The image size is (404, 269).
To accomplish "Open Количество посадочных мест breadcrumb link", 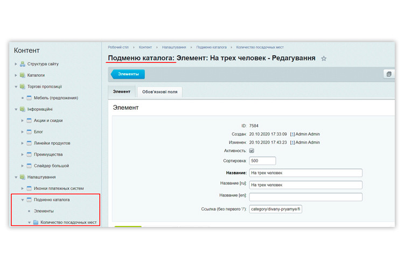I will point(260,47).
